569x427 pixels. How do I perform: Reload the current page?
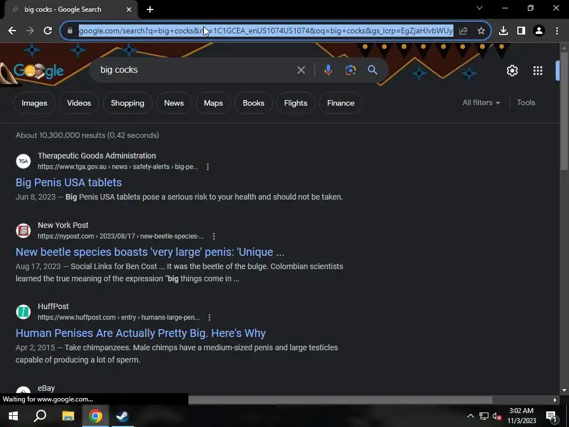(x=48, y=31)
